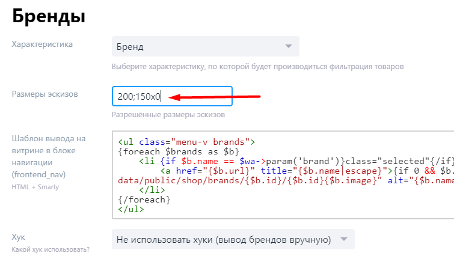
Task: Click the Бренды page heading
Action: tap(49, 16)
